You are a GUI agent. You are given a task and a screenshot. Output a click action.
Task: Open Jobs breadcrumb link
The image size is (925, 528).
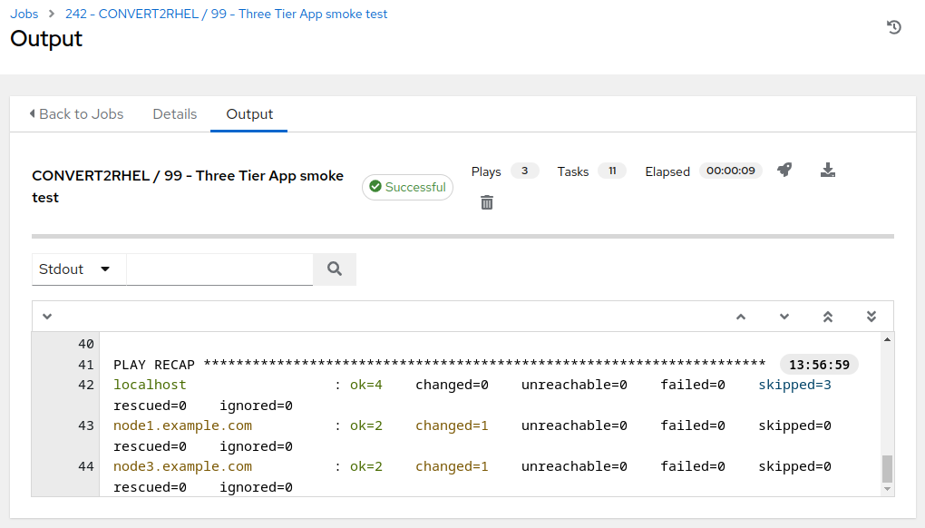[x=24, y=15]
